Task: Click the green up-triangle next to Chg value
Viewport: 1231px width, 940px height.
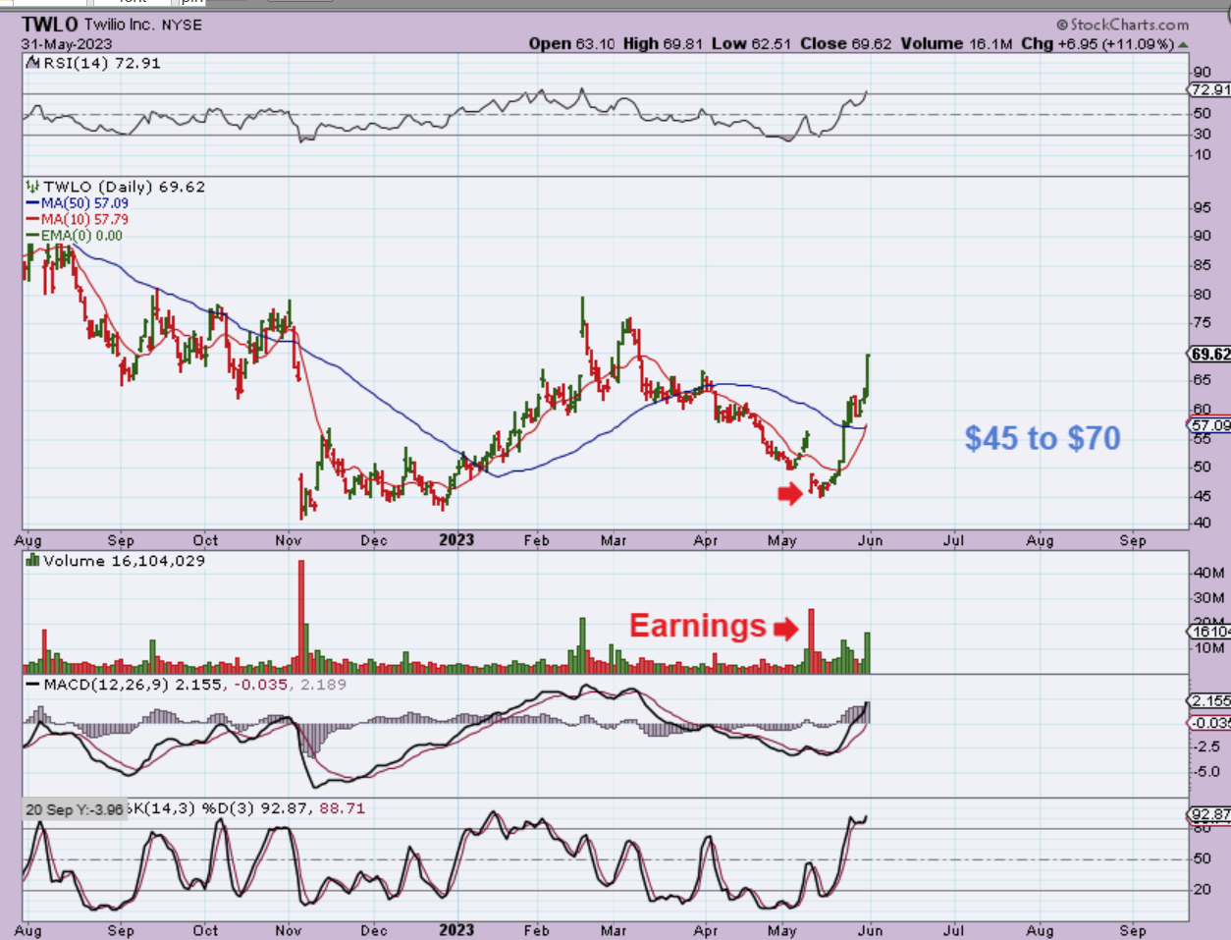Action: click(1183, 44)
